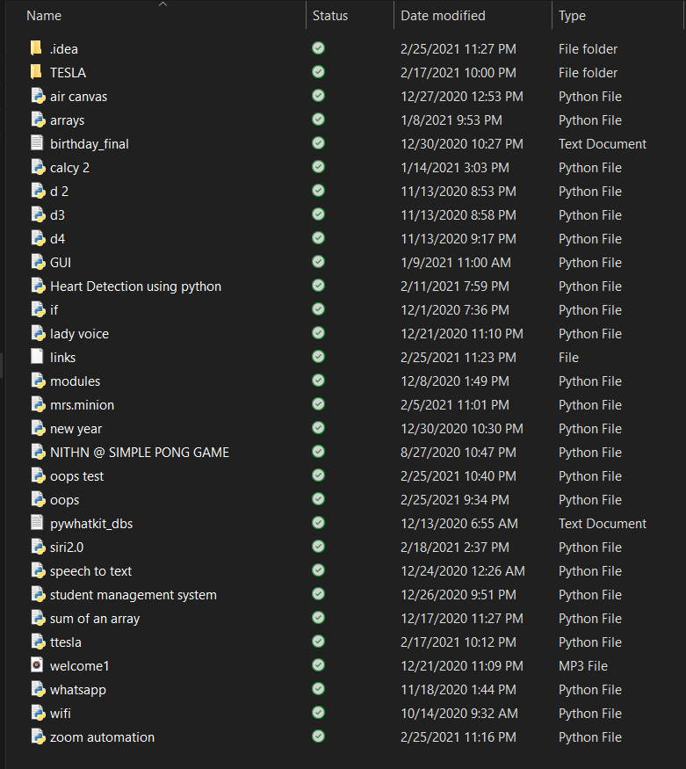Click the sync status checkmark for oops test

[319, 475]
